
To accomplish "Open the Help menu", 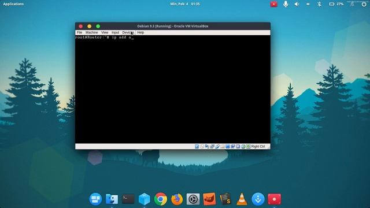I will click(140, 32).
